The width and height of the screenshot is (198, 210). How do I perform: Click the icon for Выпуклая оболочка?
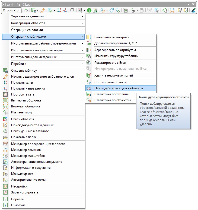(x=5, y=100)
